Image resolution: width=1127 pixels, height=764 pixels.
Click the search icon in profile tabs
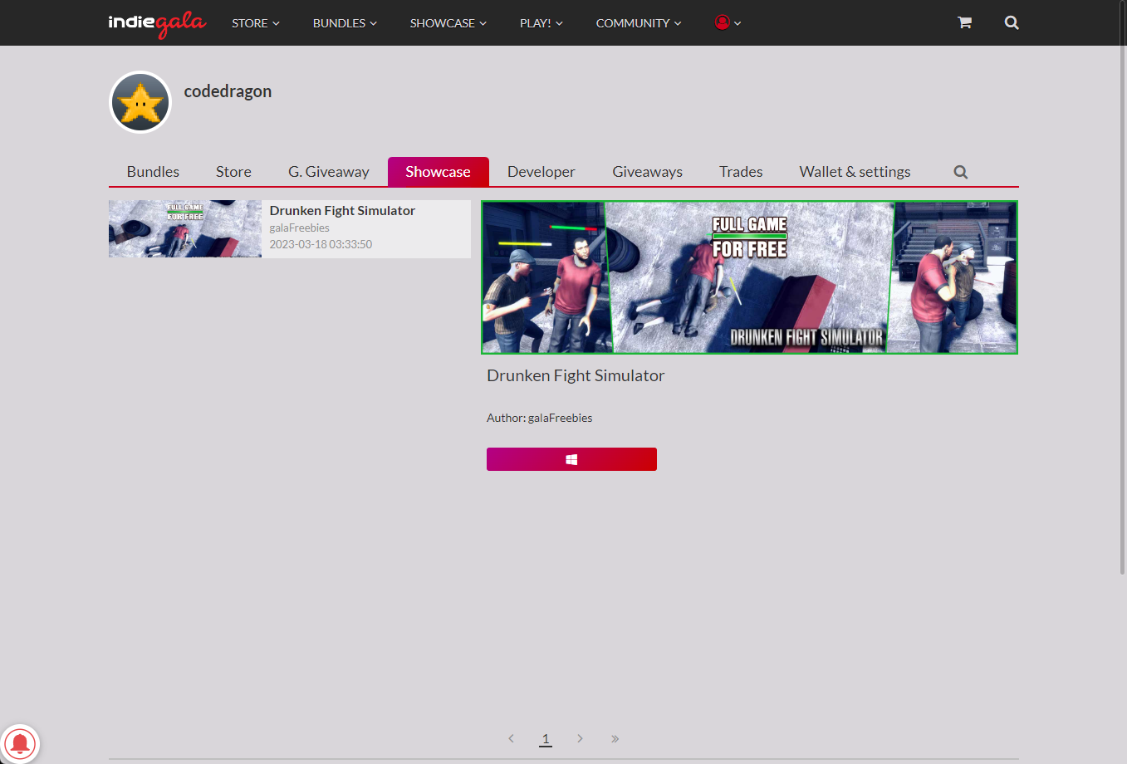(x=961, y=172)
